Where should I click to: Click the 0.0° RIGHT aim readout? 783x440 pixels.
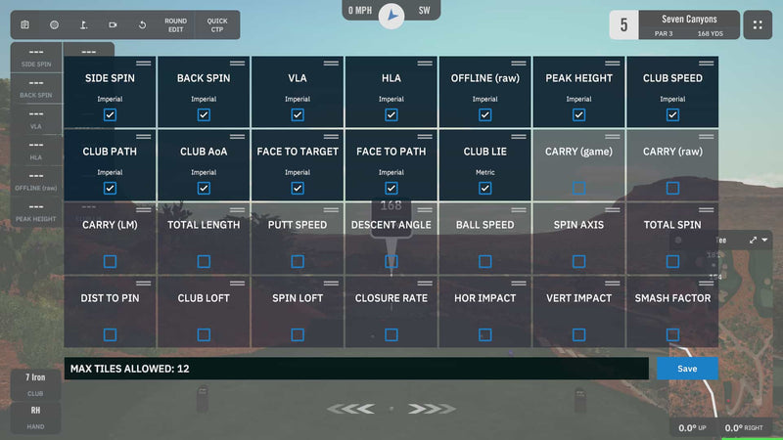pos(744,428)
